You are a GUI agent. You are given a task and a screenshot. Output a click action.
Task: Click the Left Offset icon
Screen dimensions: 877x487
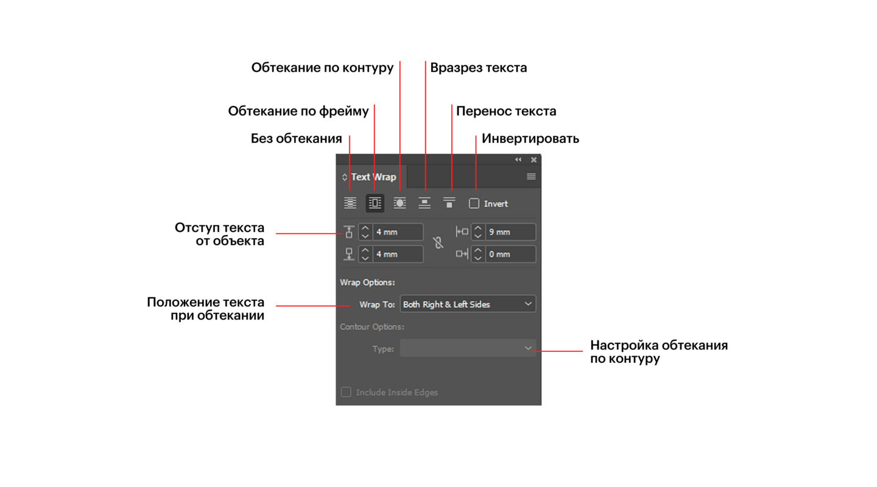point(462,232)
